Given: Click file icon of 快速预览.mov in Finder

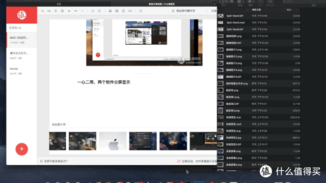Looking at the screenshot, I should coord(221,117).
